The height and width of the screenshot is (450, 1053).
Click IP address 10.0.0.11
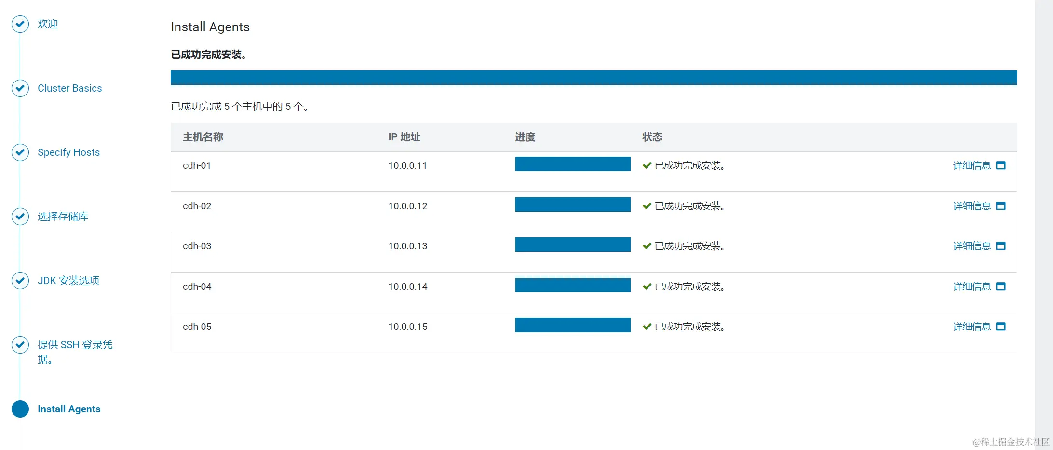click(408, 165)
